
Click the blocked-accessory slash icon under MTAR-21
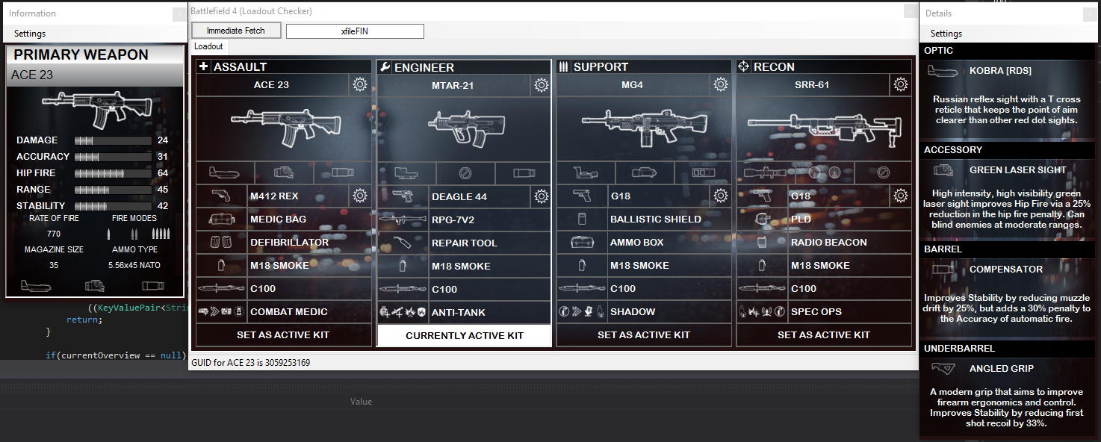[465, 172]
